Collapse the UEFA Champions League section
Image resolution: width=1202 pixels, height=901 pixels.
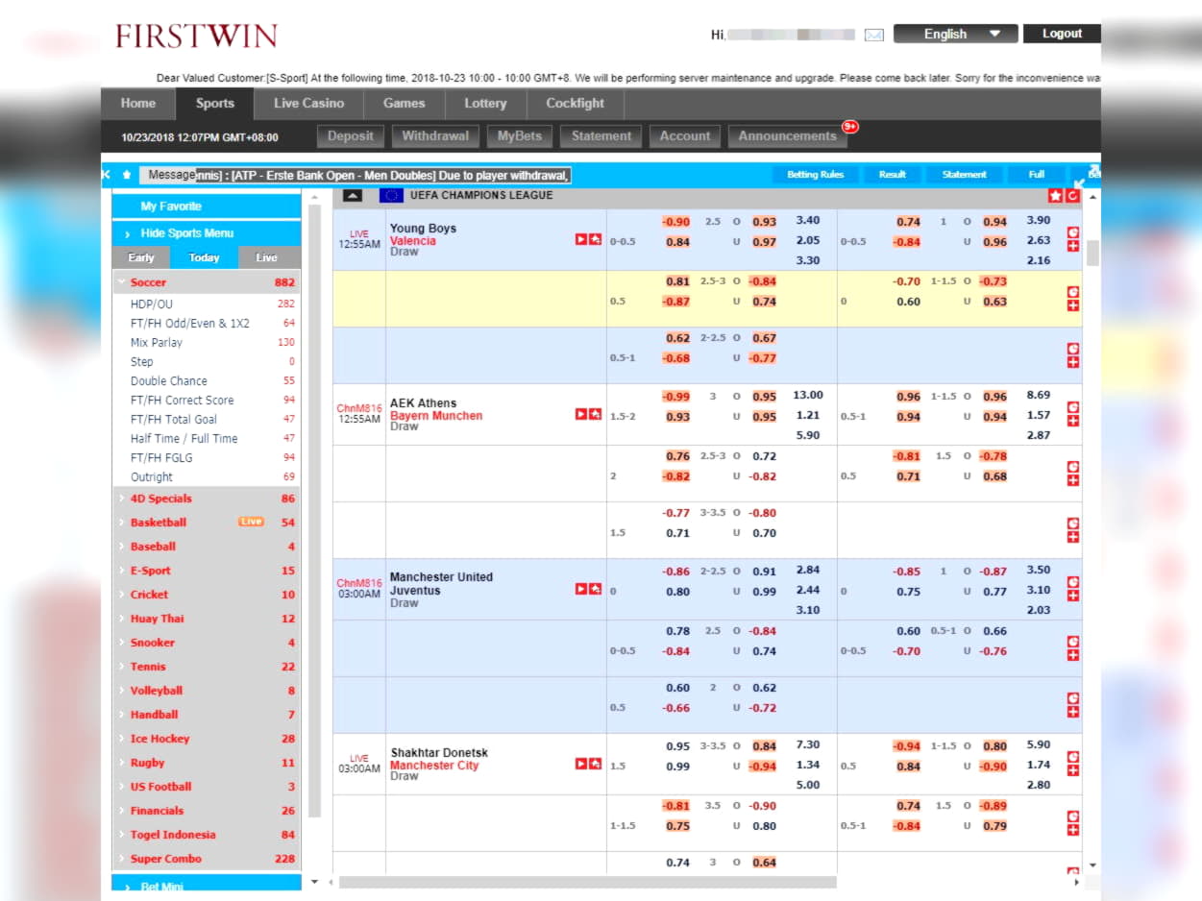tap(353, 196)
